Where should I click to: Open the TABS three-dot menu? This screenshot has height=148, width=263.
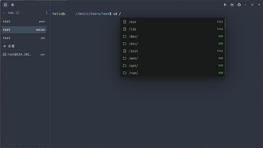(x=47, y=13)
